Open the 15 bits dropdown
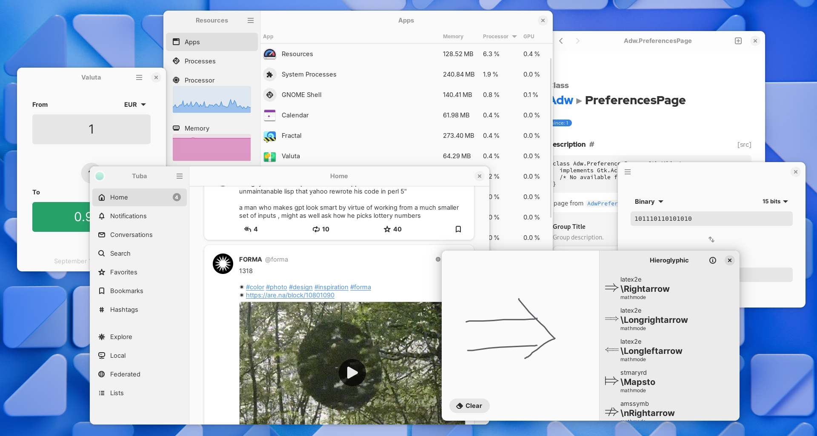Screen dimensions: 817x436 click(775, 202)
